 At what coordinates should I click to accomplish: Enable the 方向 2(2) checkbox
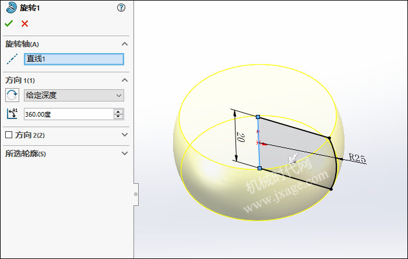(9, 135)
